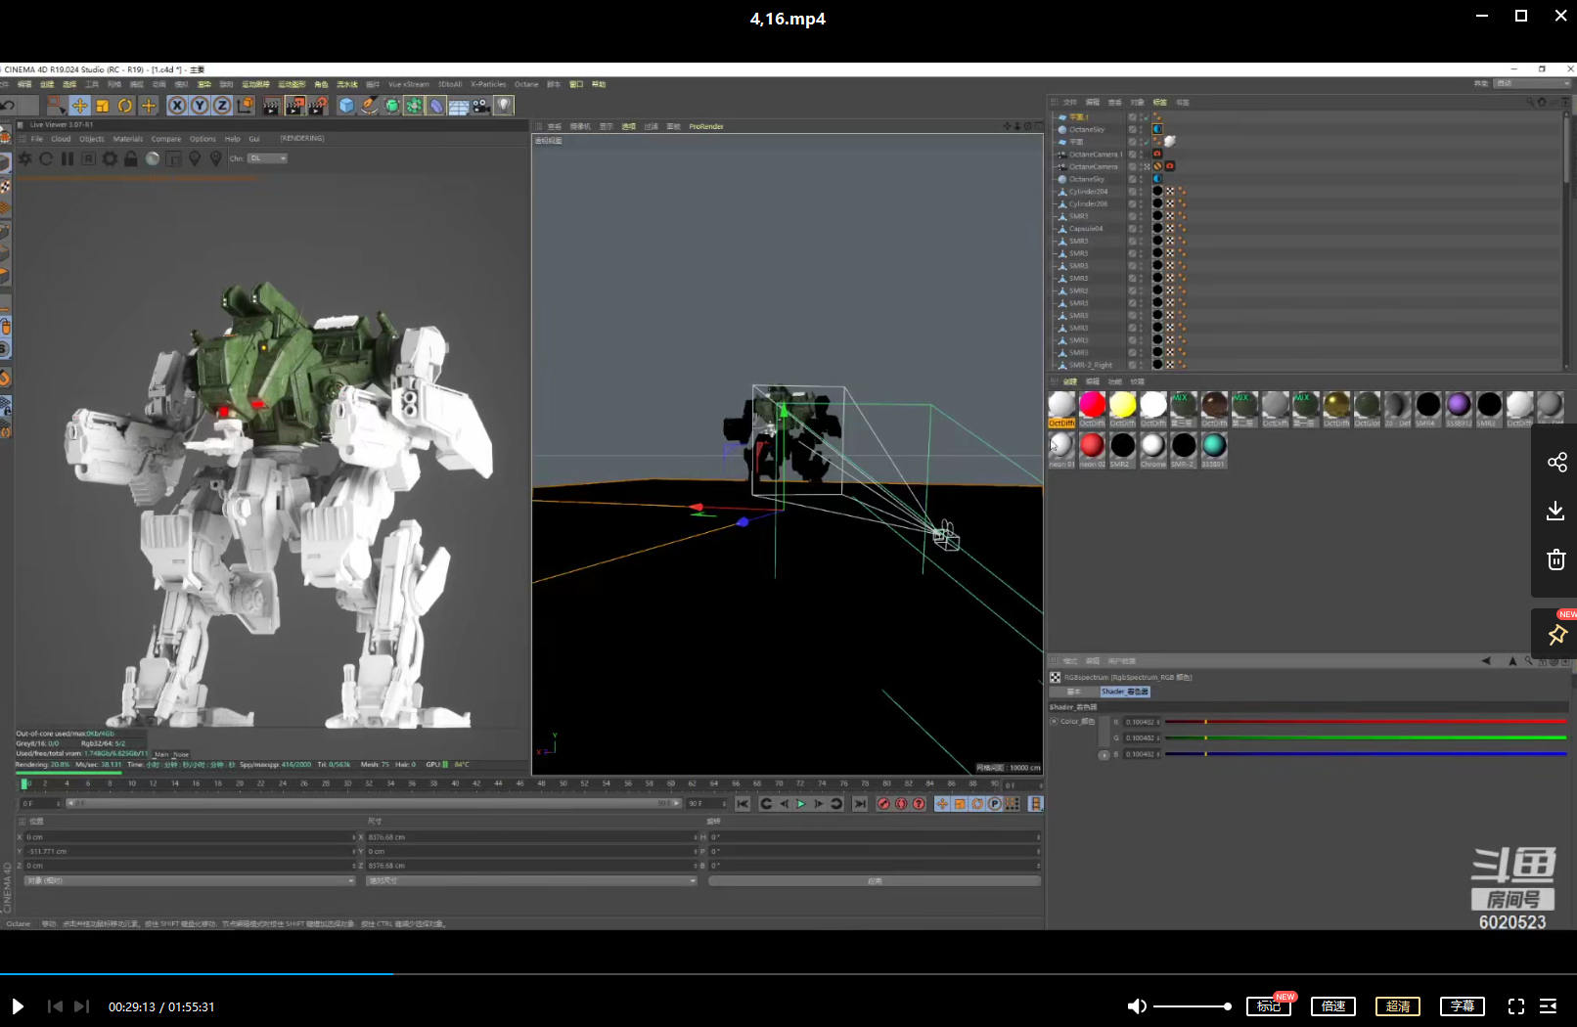Click the speed button in the video player
This screenshot has width=1577, height=1027.
click(1332, 1006)
